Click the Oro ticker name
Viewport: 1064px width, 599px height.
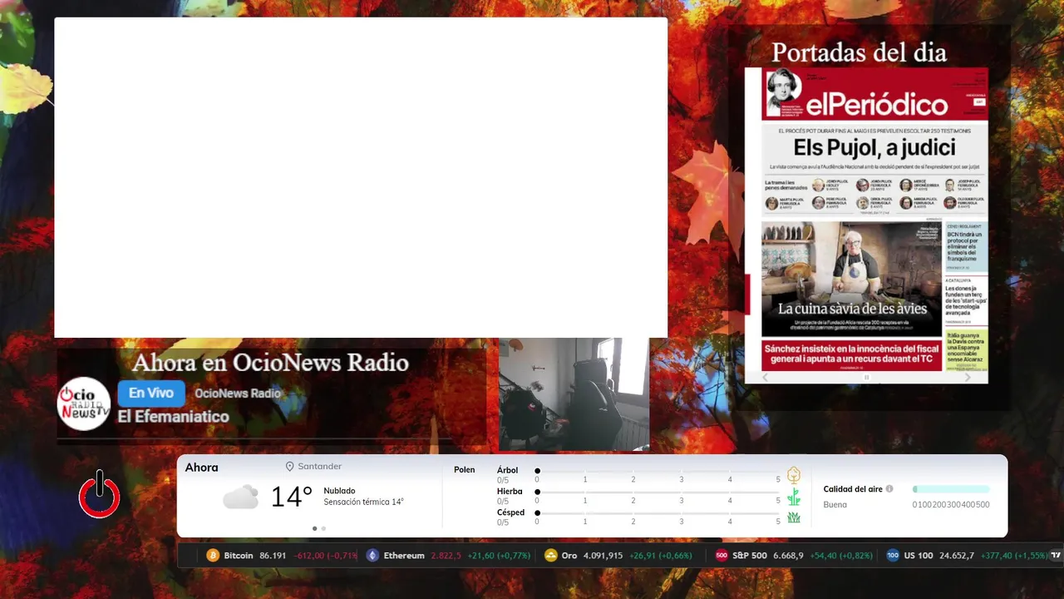click(569, 555)
